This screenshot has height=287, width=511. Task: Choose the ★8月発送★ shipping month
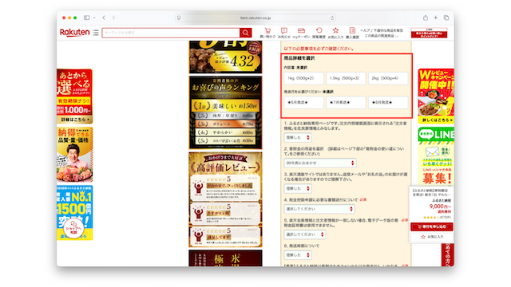click(388, 102)
